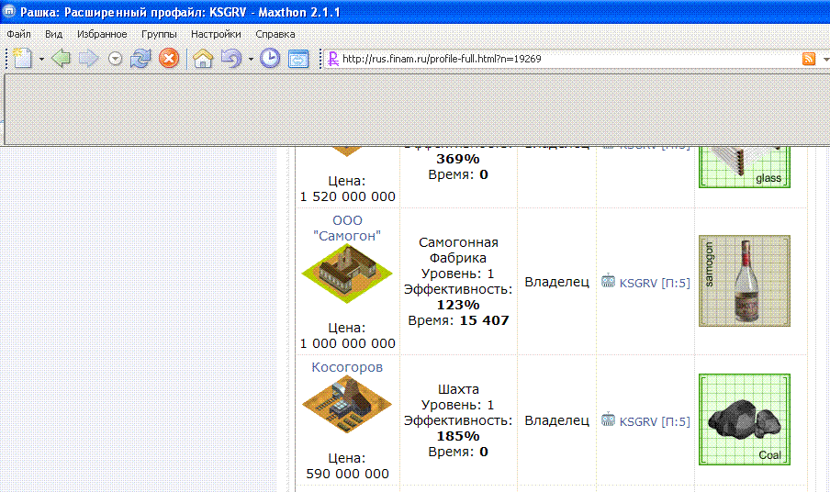
Task: Click robot avatar icon in Шахта row
Action: click(x=608, y=419)
